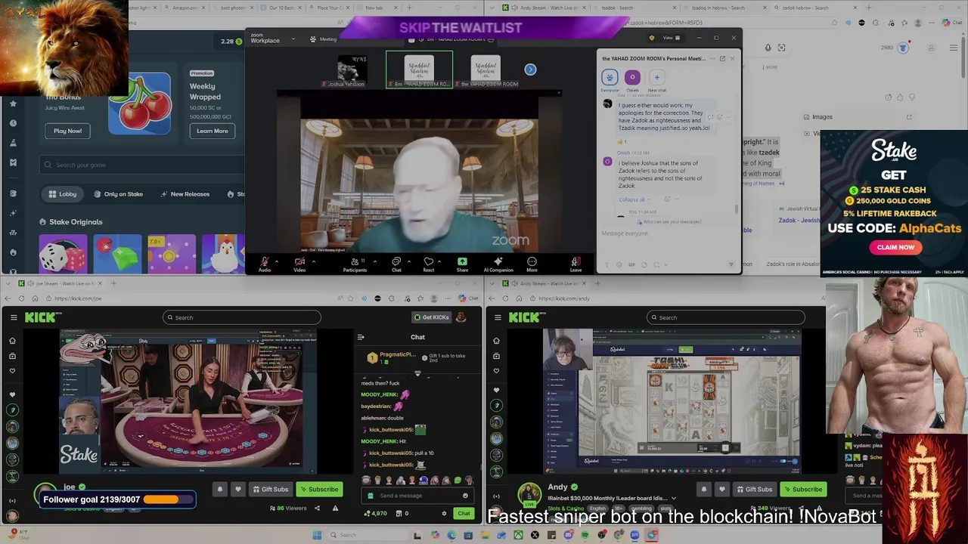Screen dimensions: 968x544
Task: Subscribe to joe's Kick channel
Action: 318,490
